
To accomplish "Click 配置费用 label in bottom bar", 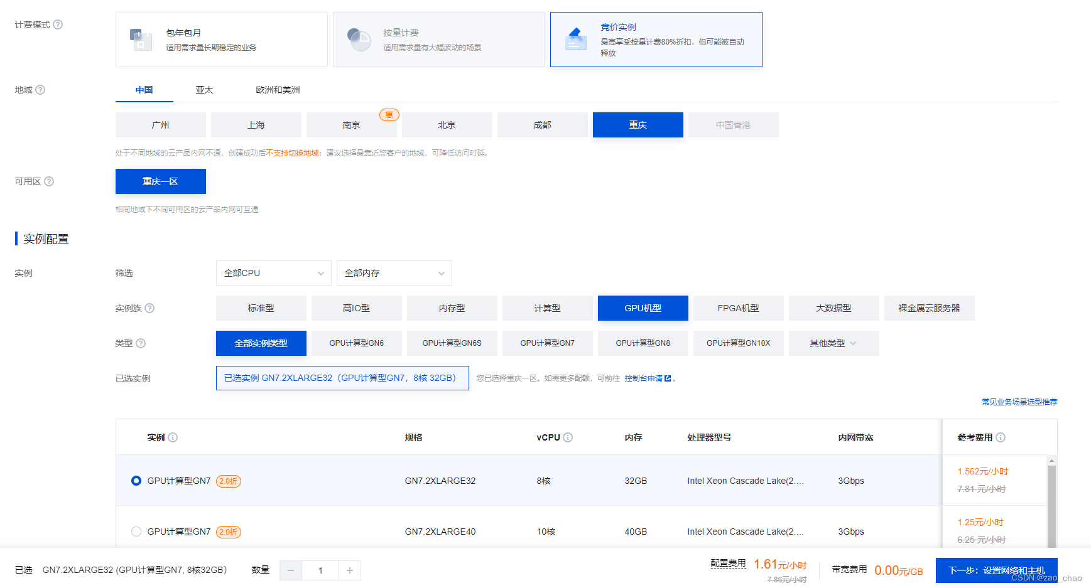I will tap(729, 563).
